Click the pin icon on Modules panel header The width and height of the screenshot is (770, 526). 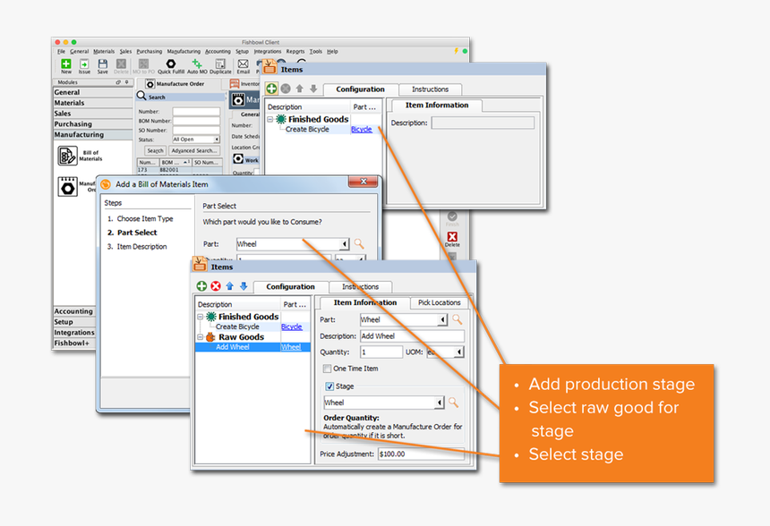pyautogui.click(x=127, y=82)
